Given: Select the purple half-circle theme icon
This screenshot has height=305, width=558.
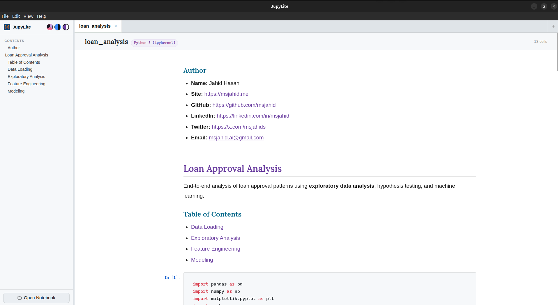Looking at the screenshot, I should point(66,27).
